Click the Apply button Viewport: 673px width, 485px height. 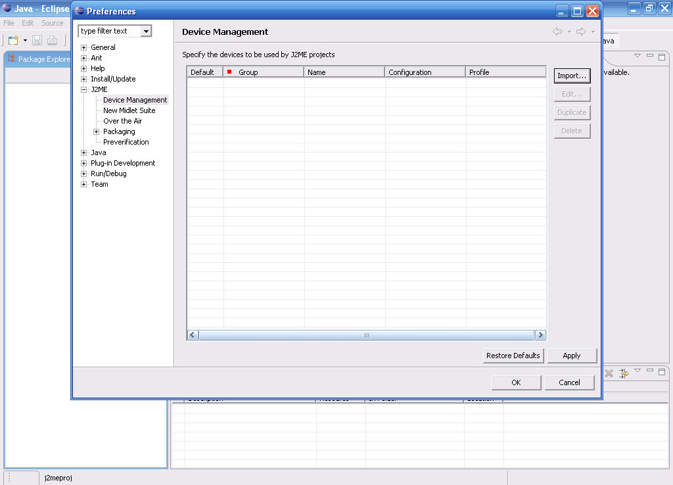click(x=572, y=356)
